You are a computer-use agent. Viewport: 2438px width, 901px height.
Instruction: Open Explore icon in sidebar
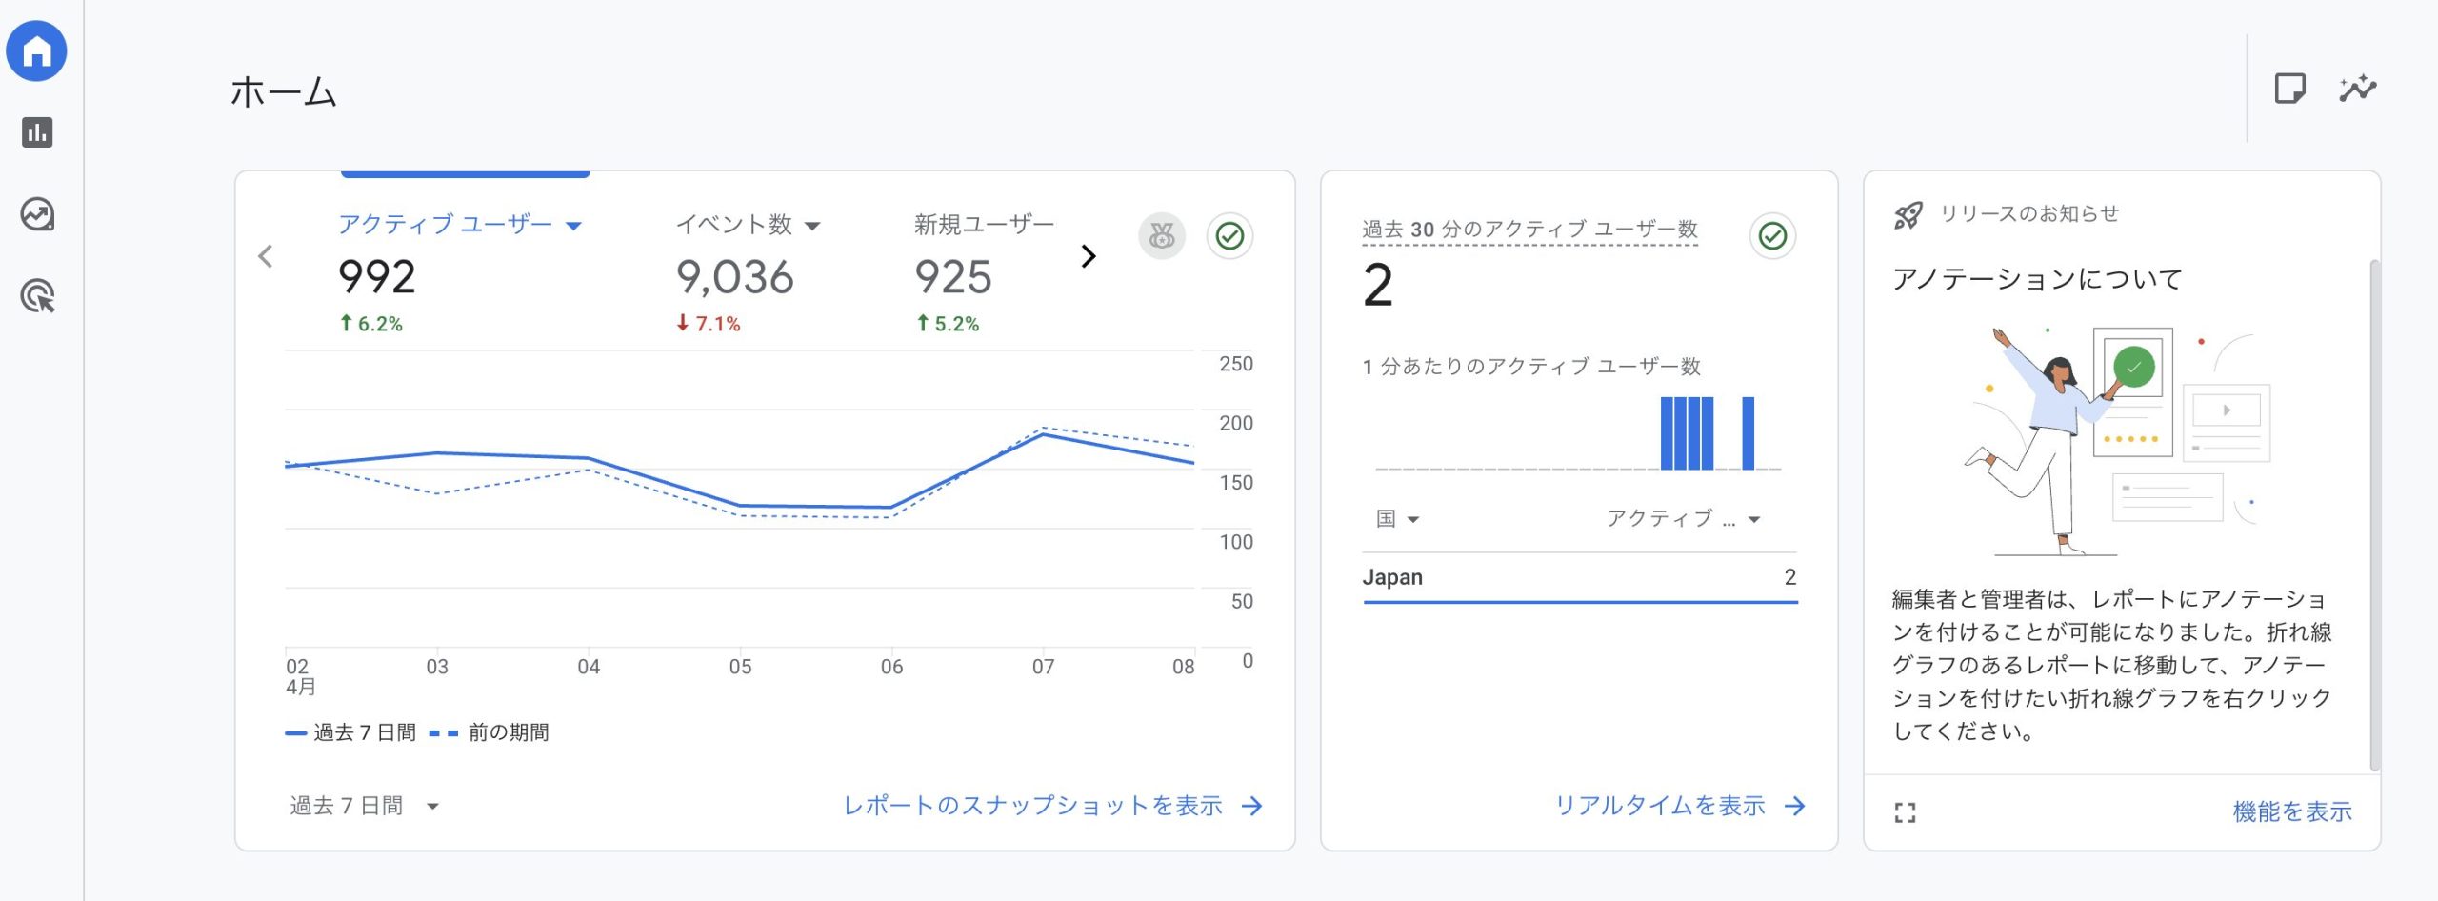[37, 214]
